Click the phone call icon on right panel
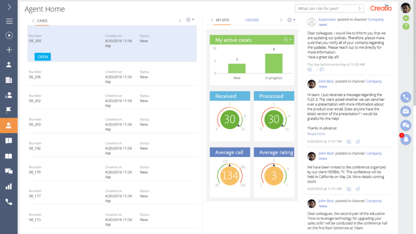Image resolution: width=416 pixels, height=234 pixels. tap(405, 97)
